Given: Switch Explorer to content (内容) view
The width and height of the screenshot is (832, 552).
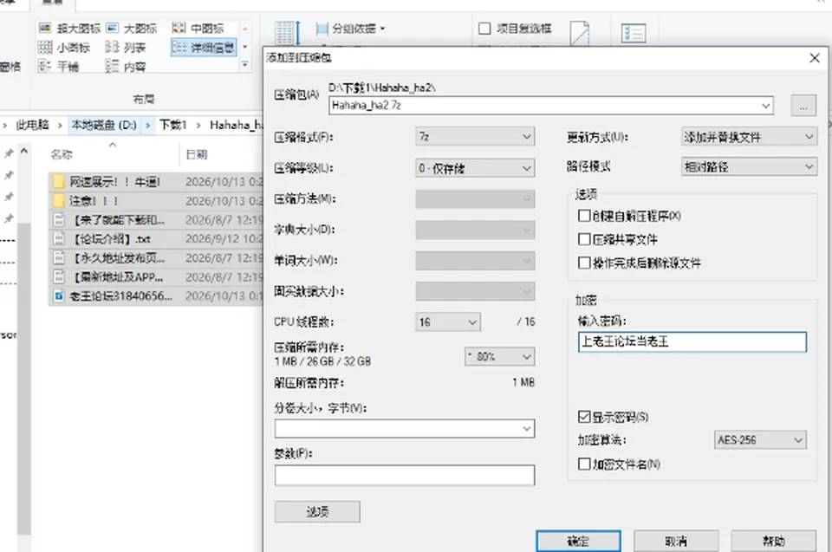Looking at the screenshot, I should [x=125, y=67].
